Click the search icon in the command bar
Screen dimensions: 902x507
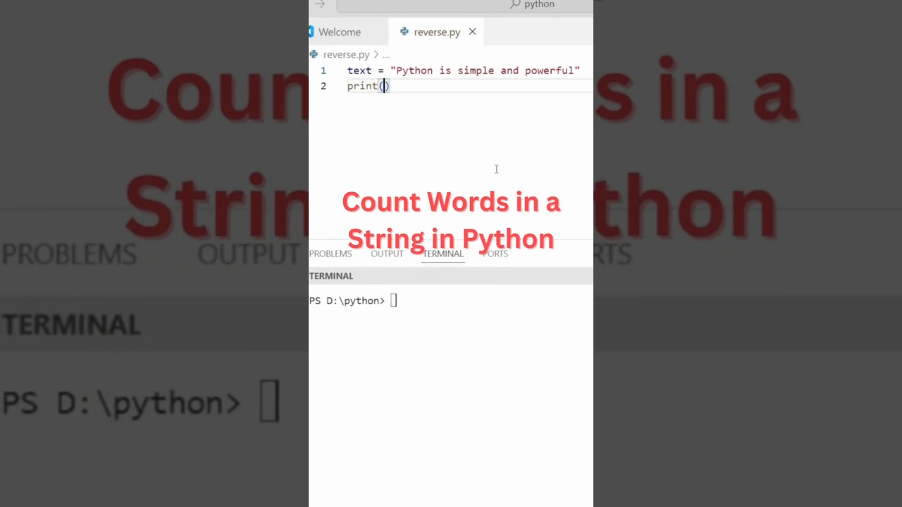tap(515, 4)
